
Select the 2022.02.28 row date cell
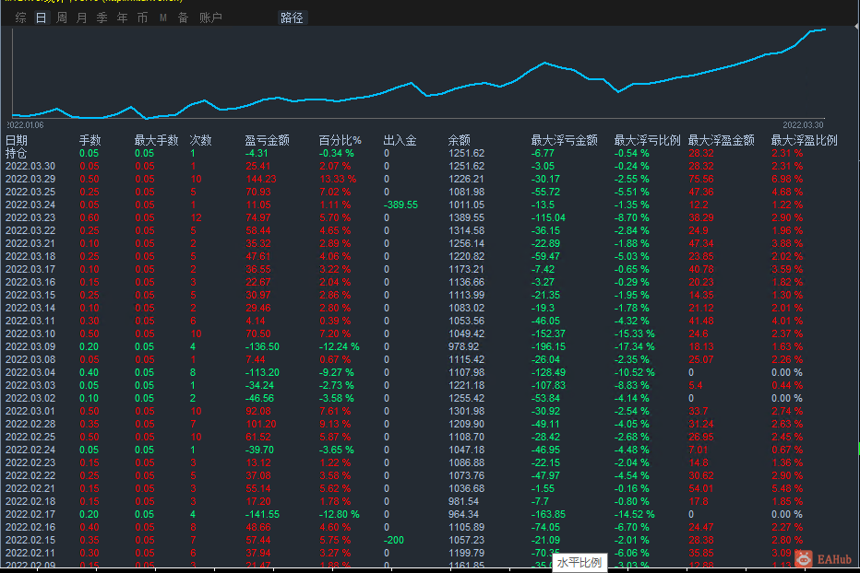click(x=30, y=424)
